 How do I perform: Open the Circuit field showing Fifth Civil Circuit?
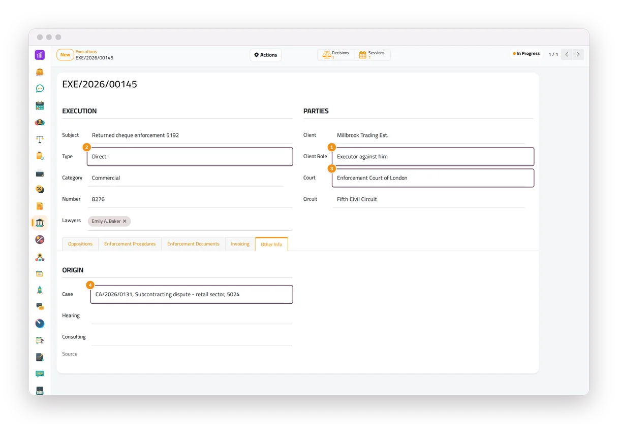pos(428,199)
